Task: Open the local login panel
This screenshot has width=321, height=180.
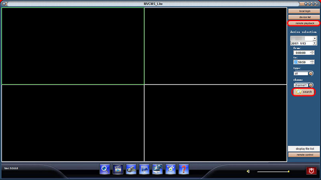Action: tap(304, 11)
